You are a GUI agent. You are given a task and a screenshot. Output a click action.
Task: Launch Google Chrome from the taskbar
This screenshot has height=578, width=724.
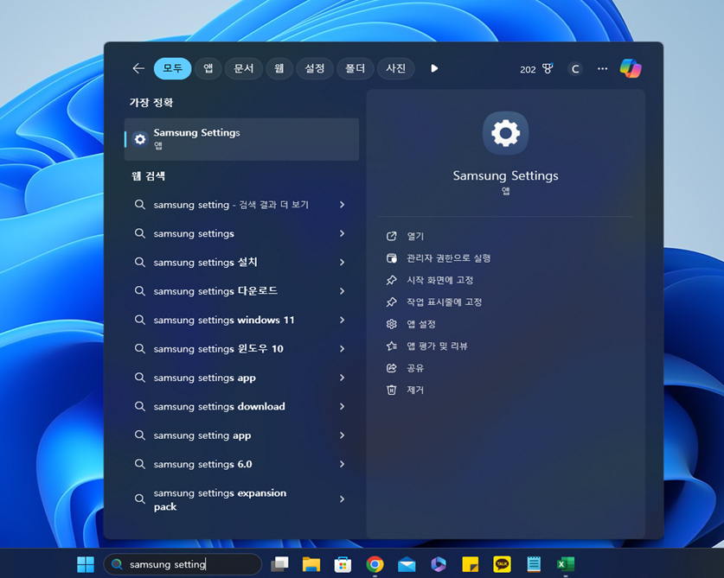[x=375, y=564]
